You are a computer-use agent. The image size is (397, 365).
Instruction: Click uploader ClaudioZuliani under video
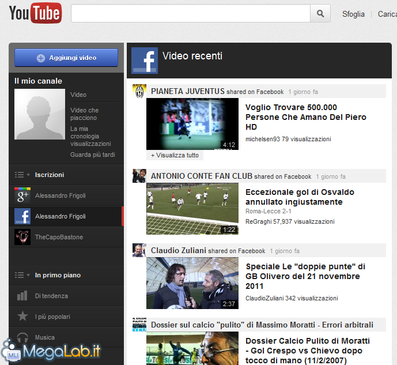tap(264, 298)
